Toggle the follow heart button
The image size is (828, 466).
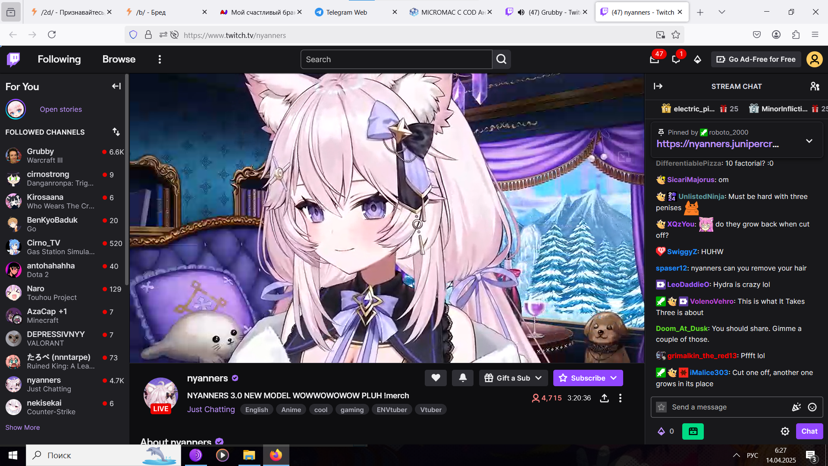pos(436,378)
